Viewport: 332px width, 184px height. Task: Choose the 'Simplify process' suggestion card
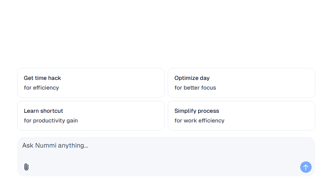[x=241, y=116]
